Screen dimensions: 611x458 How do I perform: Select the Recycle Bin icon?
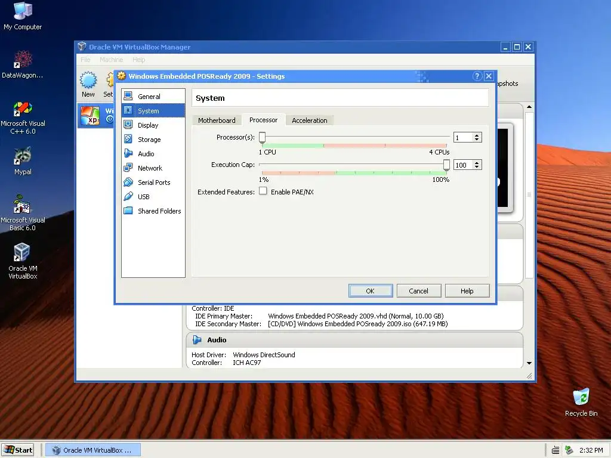(581, 402)
